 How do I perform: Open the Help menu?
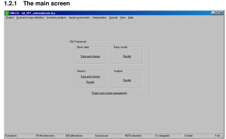click(x=131, y=18)
